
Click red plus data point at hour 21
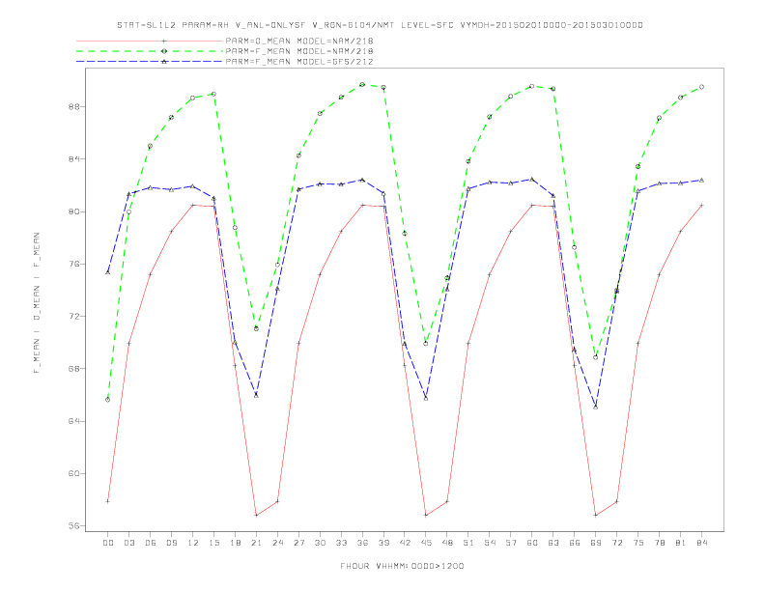coord(256,516)
